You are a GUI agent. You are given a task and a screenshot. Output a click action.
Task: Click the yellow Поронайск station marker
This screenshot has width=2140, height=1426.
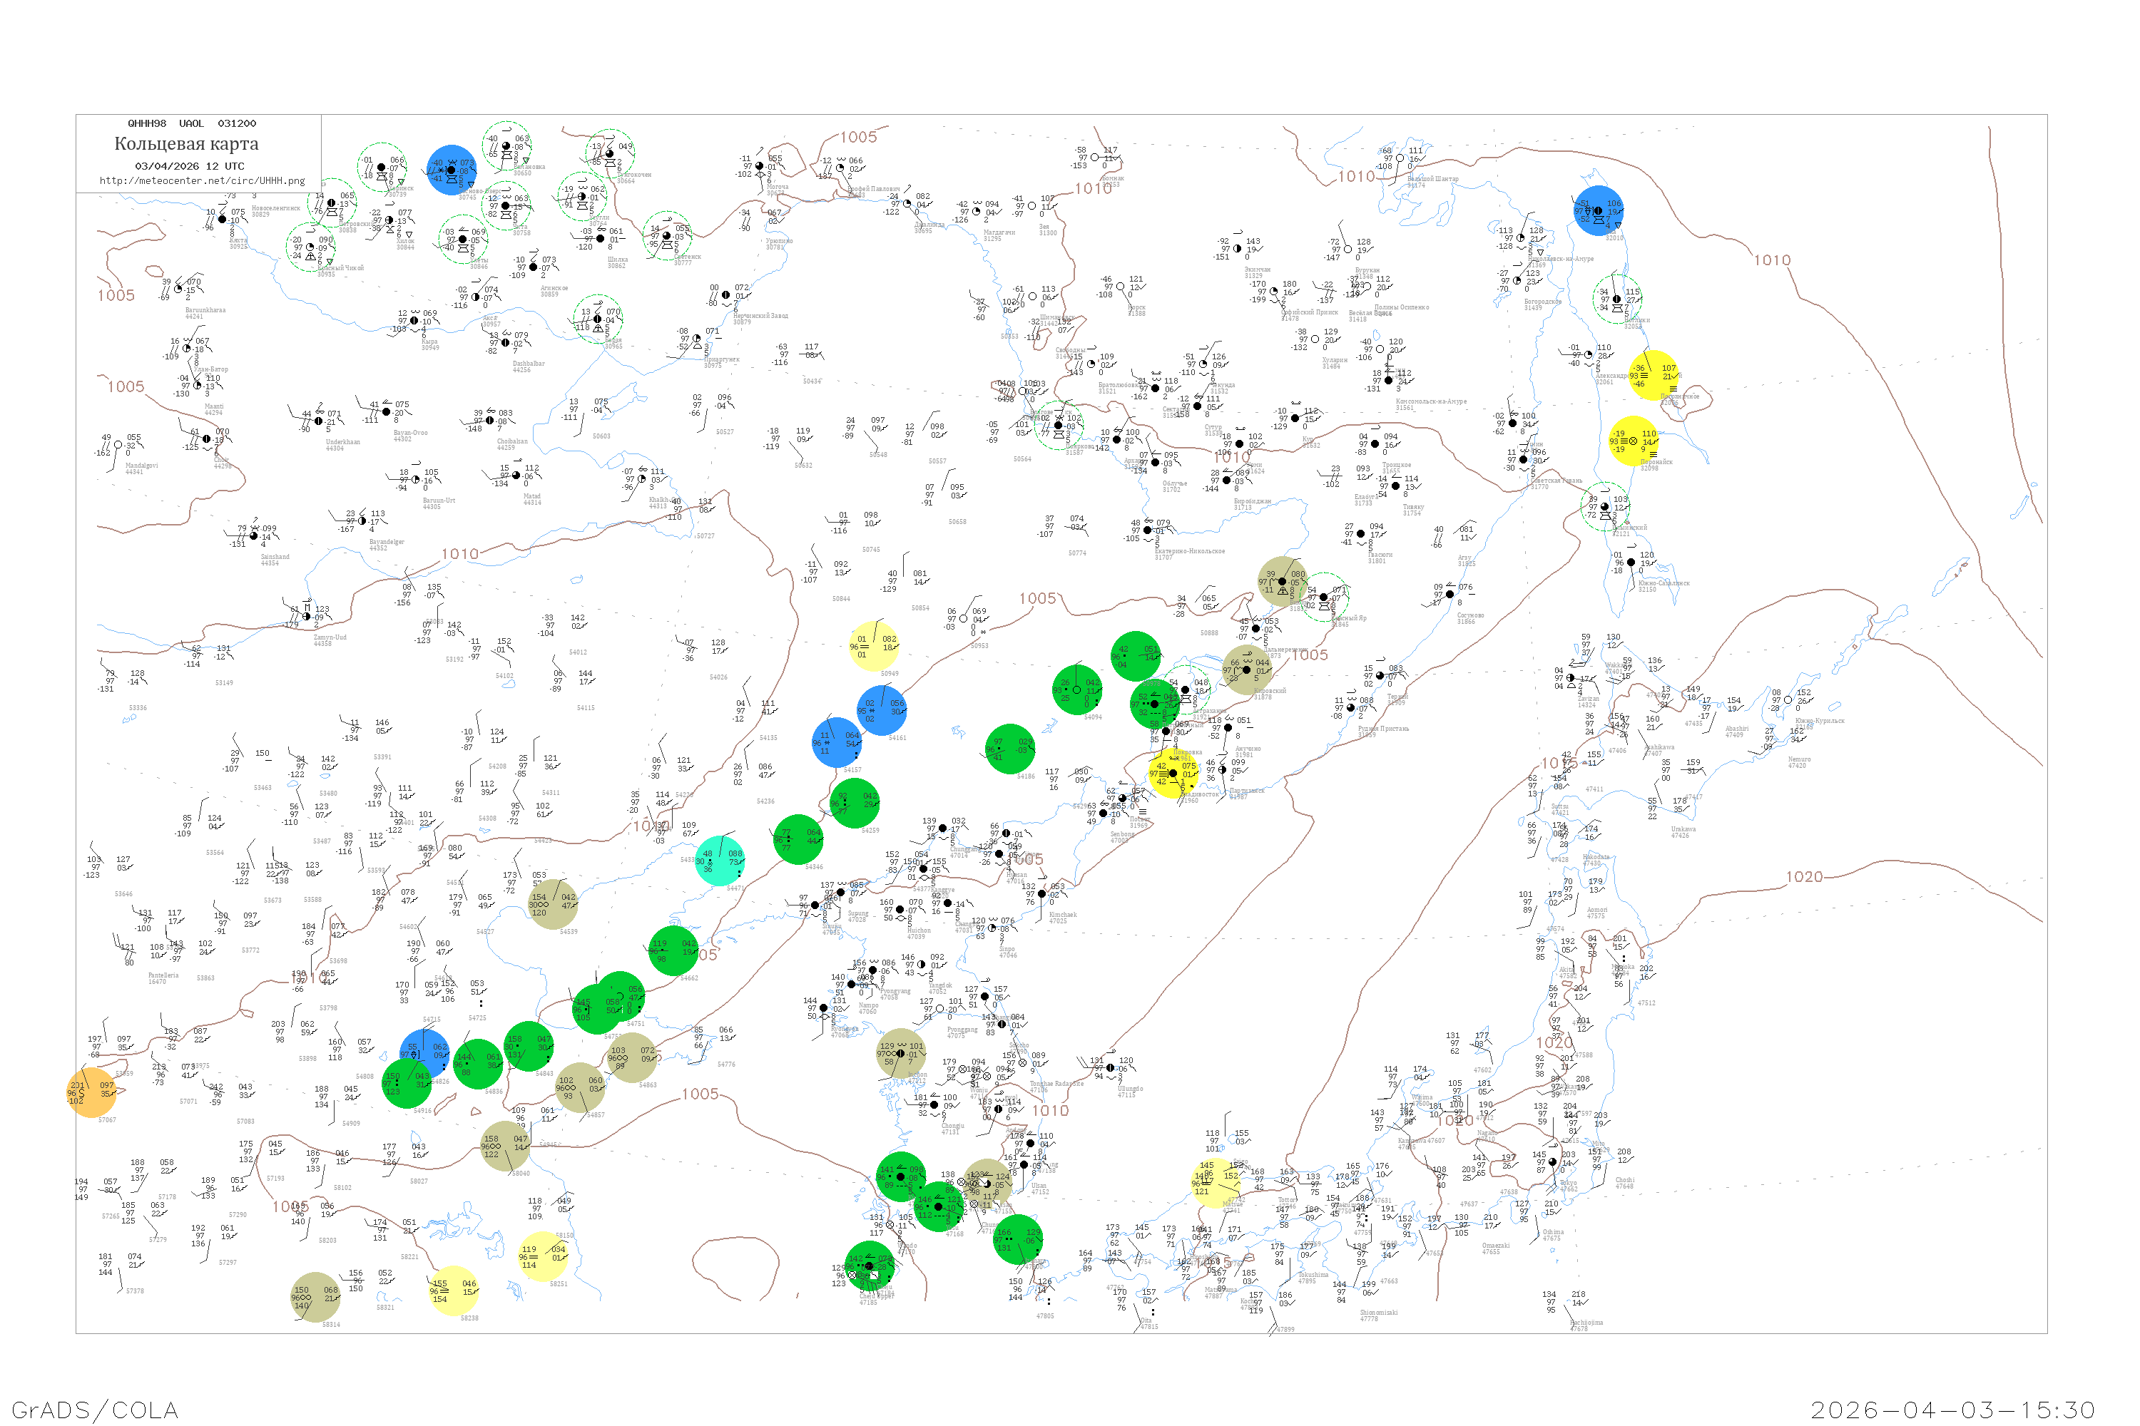1634,441
